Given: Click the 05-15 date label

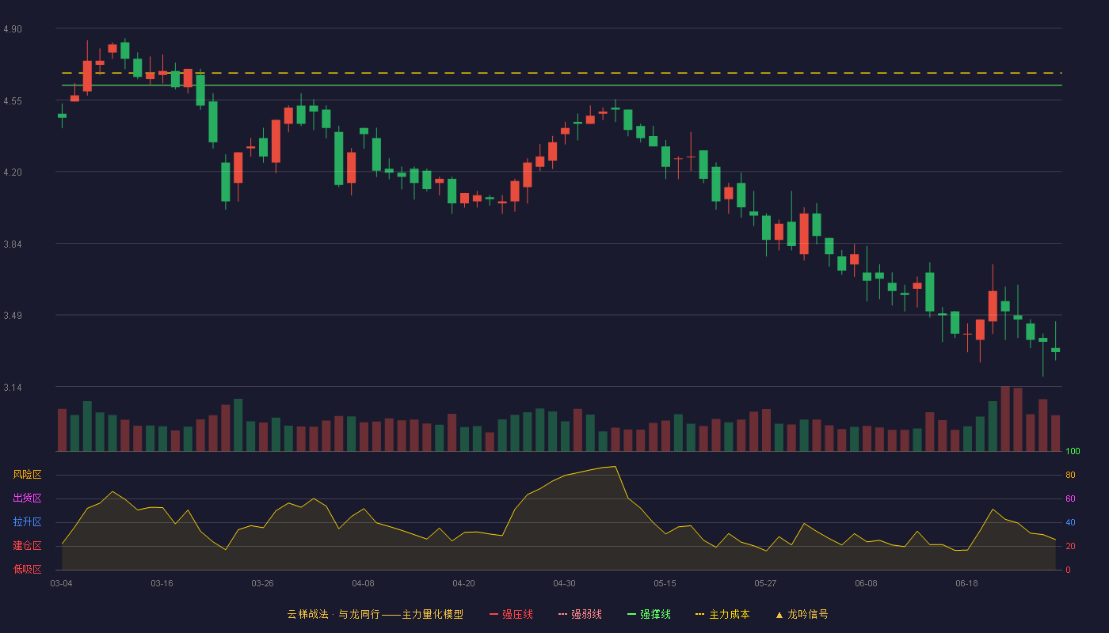Looking at the screenshot, I should 665,583.
